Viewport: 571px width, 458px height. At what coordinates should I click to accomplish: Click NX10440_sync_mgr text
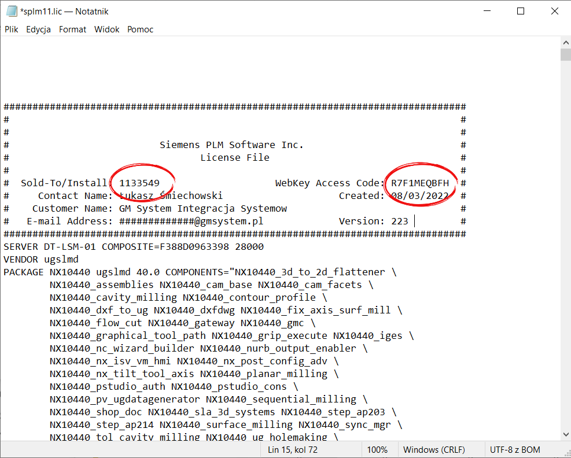pos(344,425)
